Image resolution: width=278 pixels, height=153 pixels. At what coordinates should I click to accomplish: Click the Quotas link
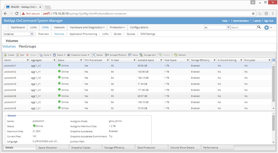[131, 34]
